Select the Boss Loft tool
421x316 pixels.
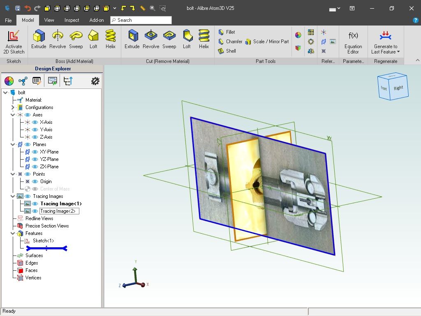coord(93,40)
